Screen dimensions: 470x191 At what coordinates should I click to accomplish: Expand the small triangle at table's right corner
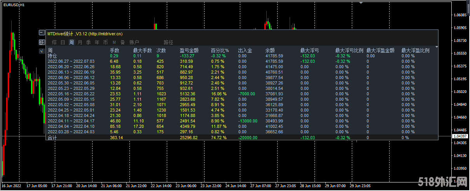pyautogui.click(x=437, y=47)
